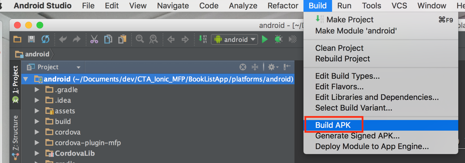This screenshot has height=163, width=465.
Task: Choose Build APK
Action: (x=381, y=125)
